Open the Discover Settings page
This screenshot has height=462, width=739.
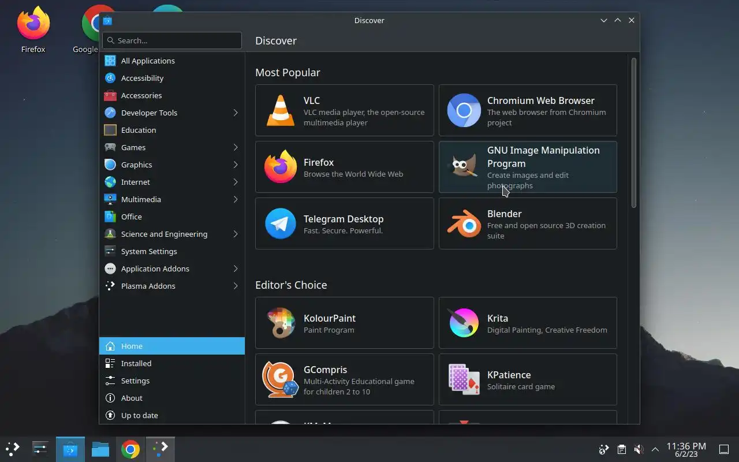click(172, 381)
